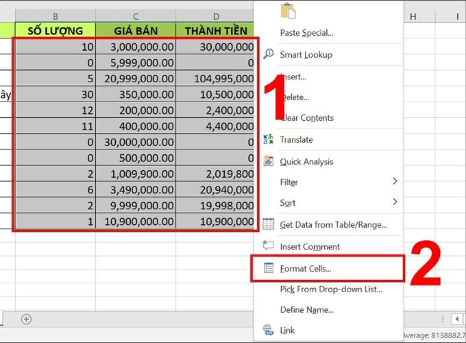The height and width of the screenshot is (343, 466).
Task: Click cell with 2,400,000
Action: (x=215, y=110)
